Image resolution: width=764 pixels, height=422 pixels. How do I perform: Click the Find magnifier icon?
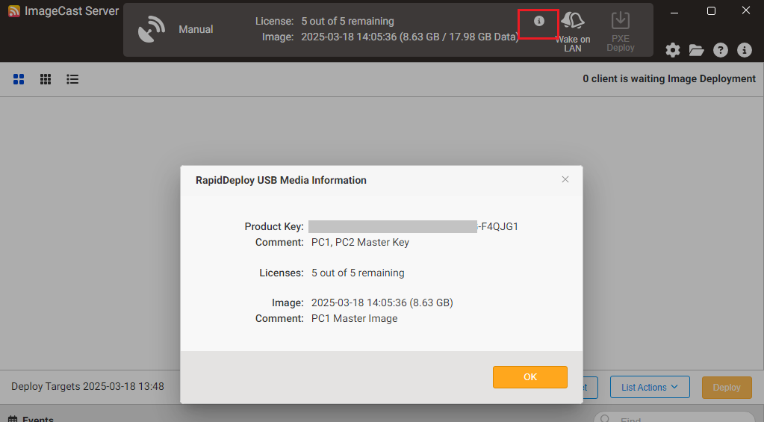[605, 418]
